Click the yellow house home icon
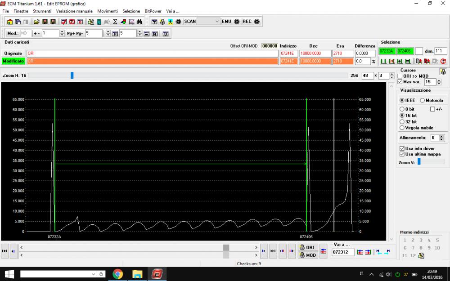Screen dimensions: 450x281 pos(10,22)
